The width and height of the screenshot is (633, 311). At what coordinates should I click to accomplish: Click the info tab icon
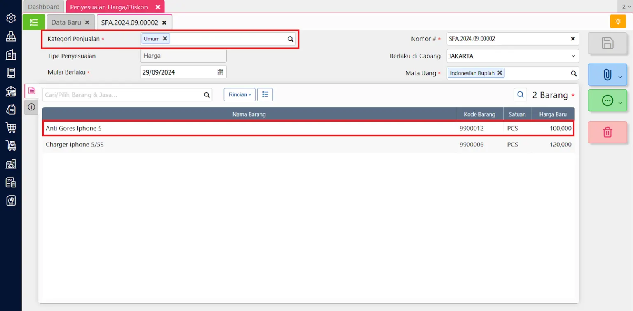(31, 107)
